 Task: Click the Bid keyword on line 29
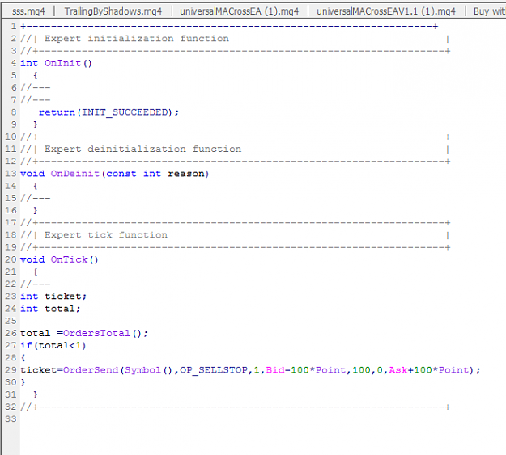[x=275, y=370]
